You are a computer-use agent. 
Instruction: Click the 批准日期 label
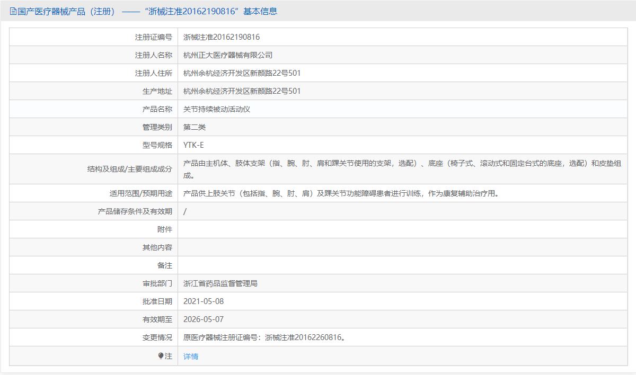click(x=157, y=301)
